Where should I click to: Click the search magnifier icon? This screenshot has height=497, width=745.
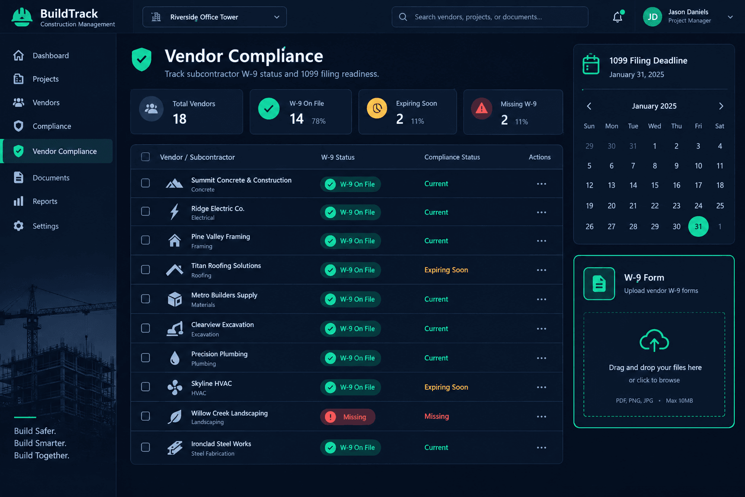coord(403,17)
